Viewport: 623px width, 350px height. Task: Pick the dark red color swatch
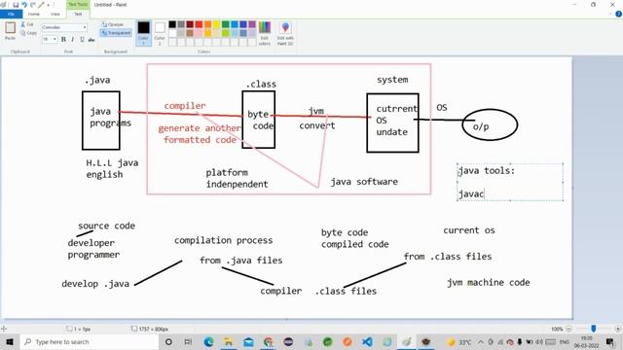tap(190, 24)
